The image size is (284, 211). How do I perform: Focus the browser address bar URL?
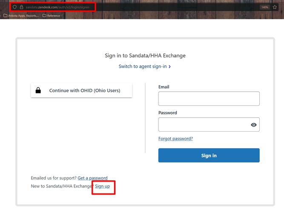click(60, 7)
